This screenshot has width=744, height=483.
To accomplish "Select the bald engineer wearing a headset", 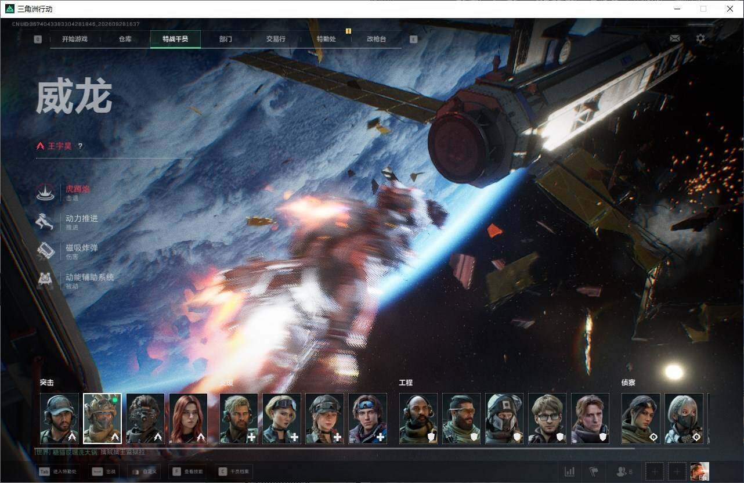I will (x=418, y=419).
